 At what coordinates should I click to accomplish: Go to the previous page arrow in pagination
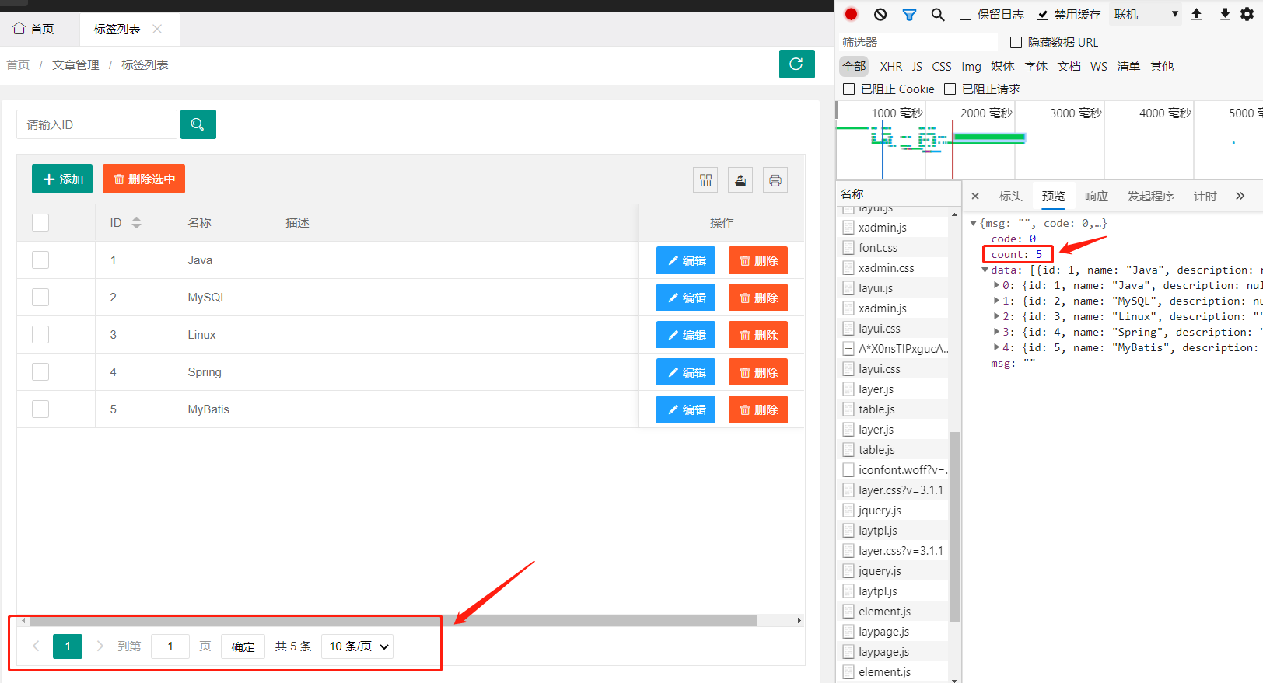tap(36, 646)
